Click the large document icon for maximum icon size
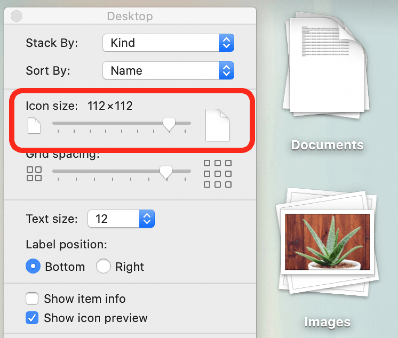398x338 pixels. tap(217, 125)
